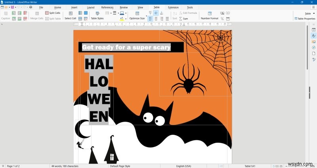The image size is (317, 168).
Task: Click the horizontal ruler
Action: (x=153, y=24)
